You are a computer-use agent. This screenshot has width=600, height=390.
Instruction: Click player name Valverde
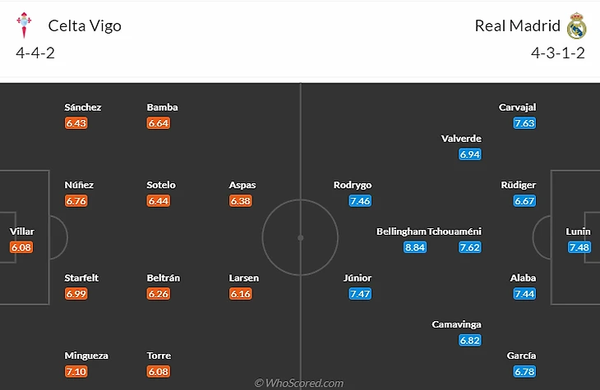[461, 139]
